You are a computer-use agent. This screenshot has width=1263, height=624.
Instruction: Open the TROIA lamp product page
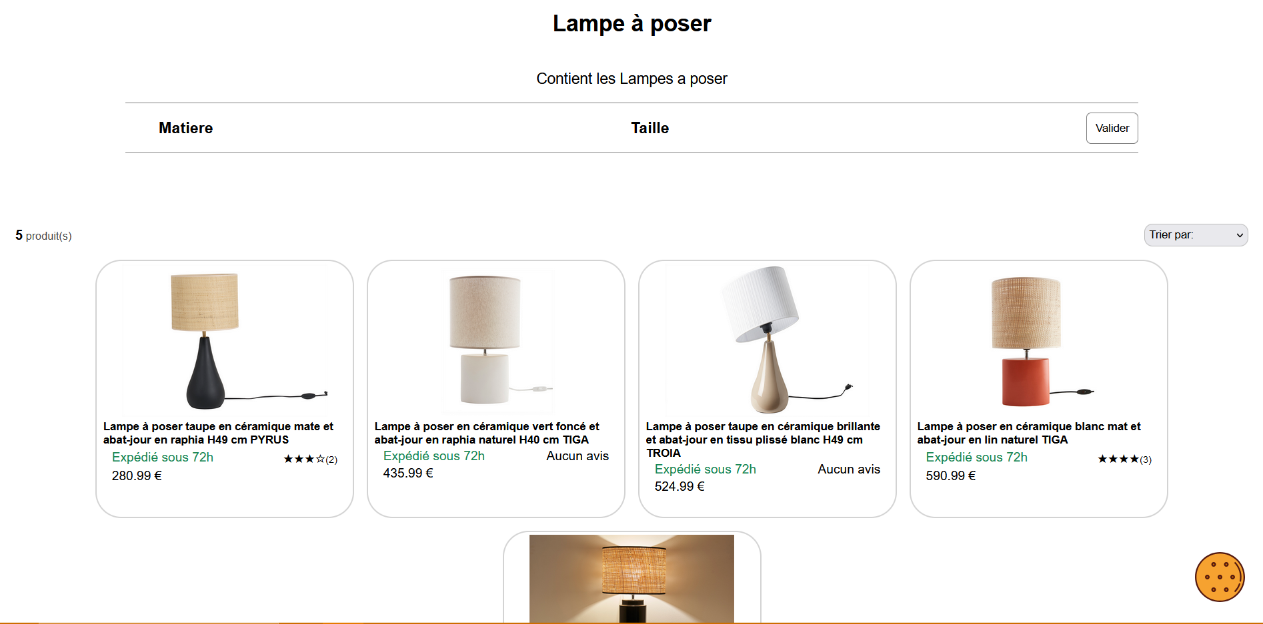tap(762, 440)
